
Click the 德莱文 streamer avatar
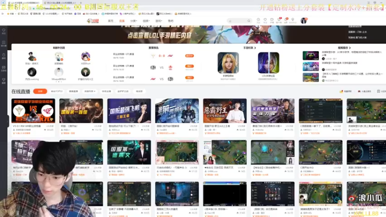pyautogui.click(x=32, y=56)
